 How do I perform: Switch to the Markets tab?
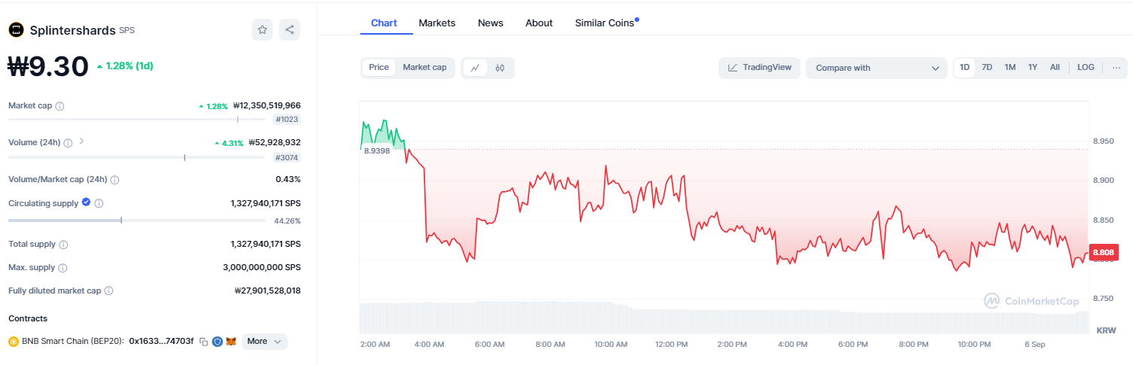(437, 23)
